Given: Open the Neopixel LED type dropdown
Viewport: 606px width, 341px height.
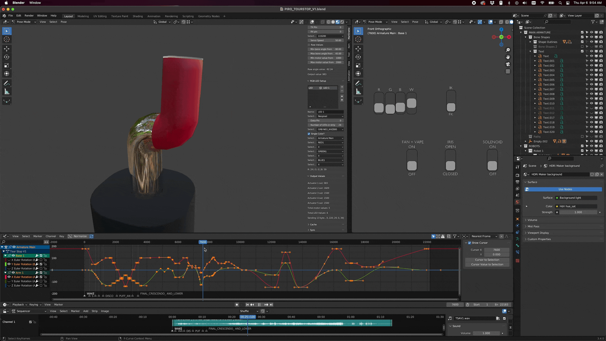Looking at the screenshot, I should (330, 116).
